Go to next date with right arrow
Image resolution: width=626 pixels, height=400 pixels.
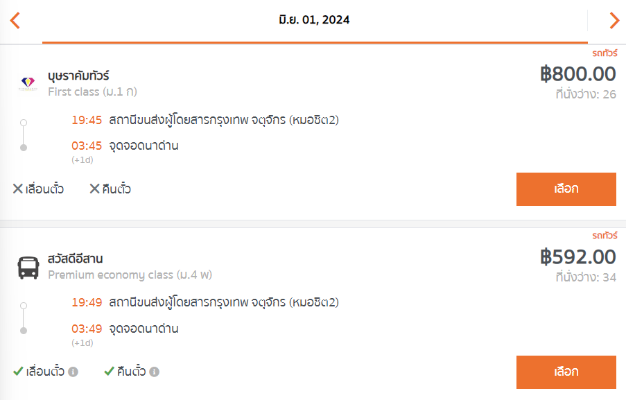tap(614, 20)
